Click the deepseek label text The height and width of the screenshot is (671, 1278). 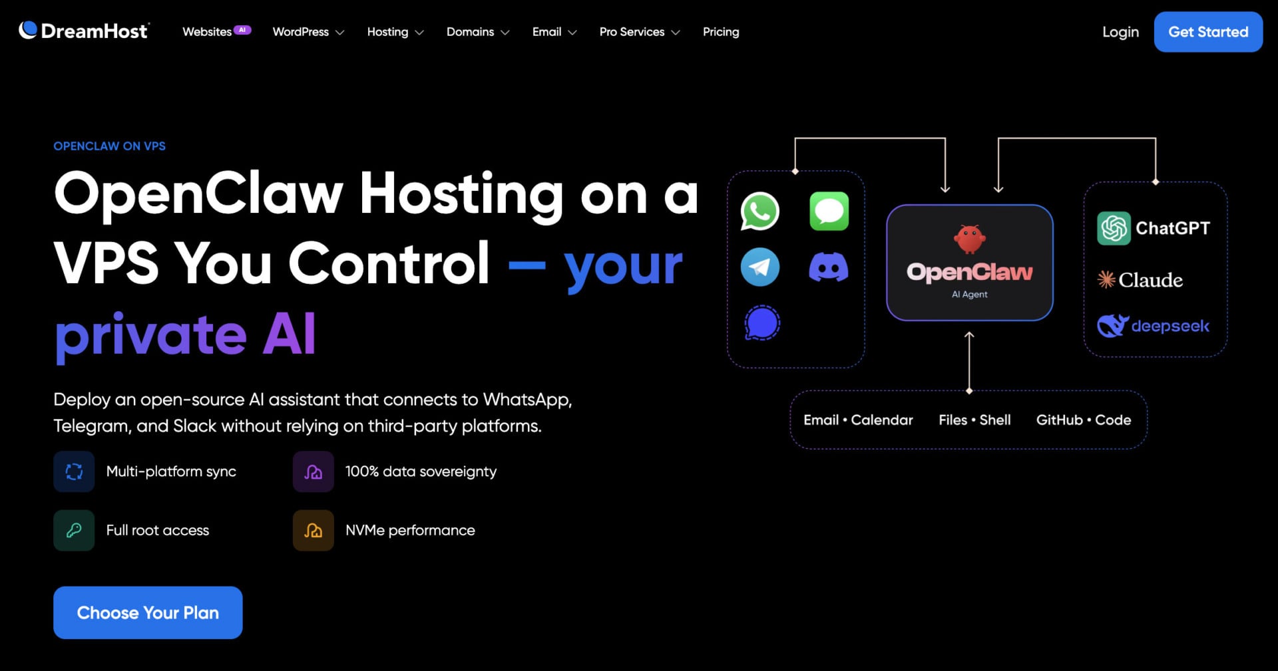1170,326
